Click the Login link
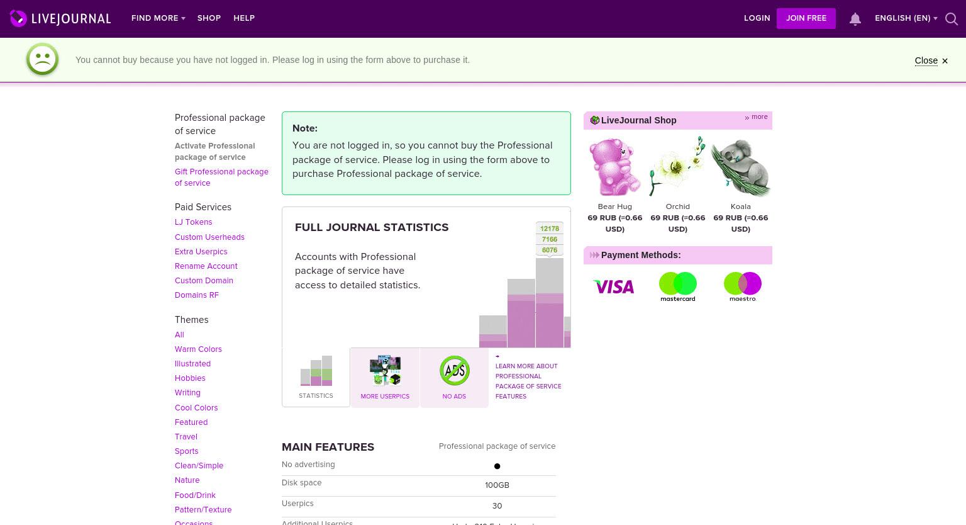Screen dimensions: 966x525 (757, 18)
